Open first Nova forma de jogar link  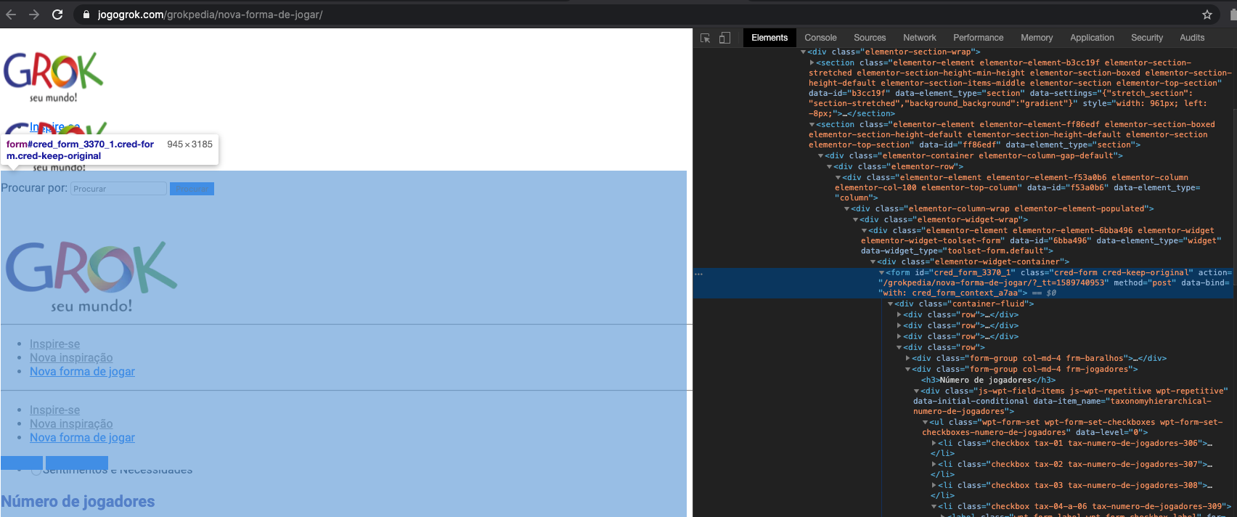[x=82, y=372]
